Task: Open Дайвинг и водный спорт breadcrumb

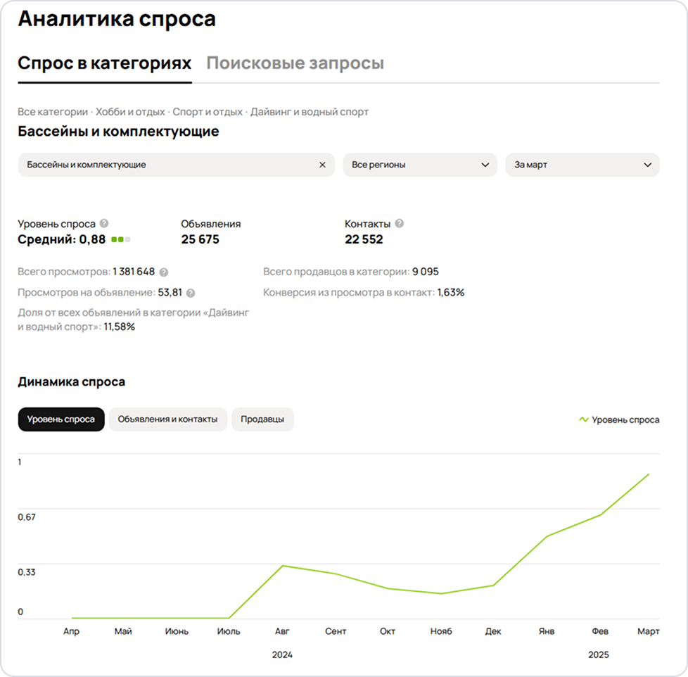Action: click(x=310, y=112)
